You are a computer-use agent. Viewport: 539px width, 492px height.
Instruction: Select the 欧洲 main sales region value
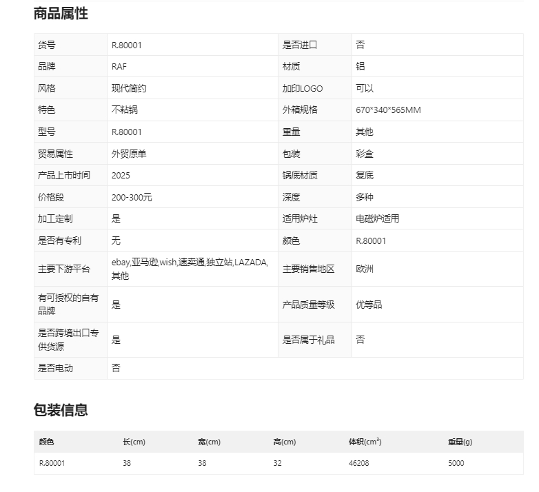pyautogui.click(x=365, y=269)
